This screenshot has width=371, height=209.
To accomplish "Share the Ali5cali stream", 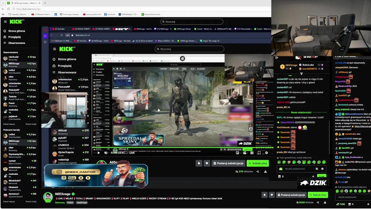I will point(258,172).
